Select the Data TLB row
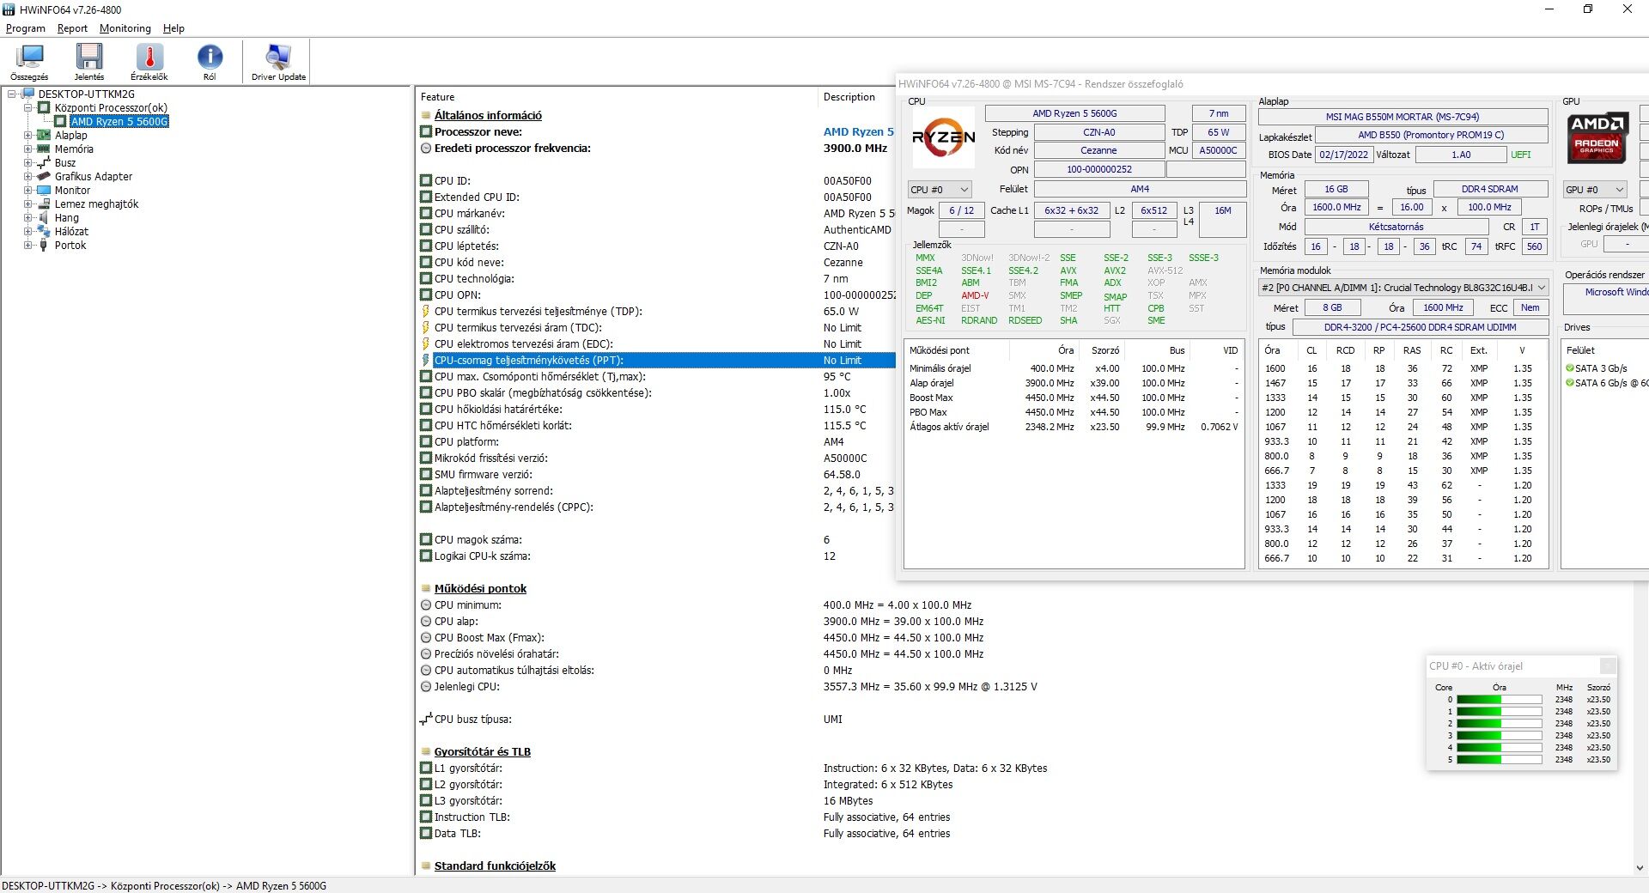 [1026, 833]
